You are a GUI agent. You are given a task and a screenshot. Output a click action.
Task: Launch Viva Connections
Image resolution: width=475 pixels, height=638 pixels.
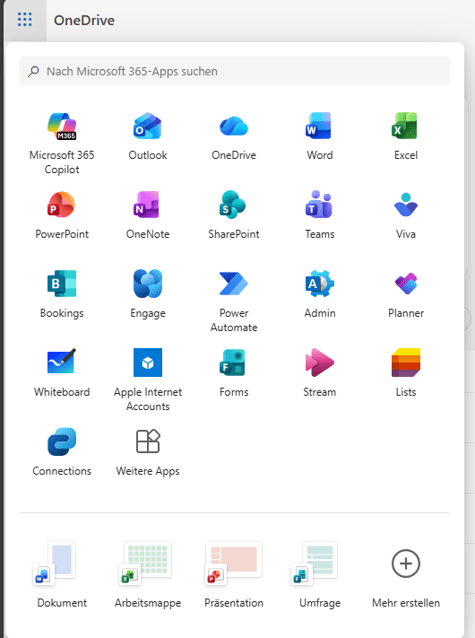(x=62, y=452)
